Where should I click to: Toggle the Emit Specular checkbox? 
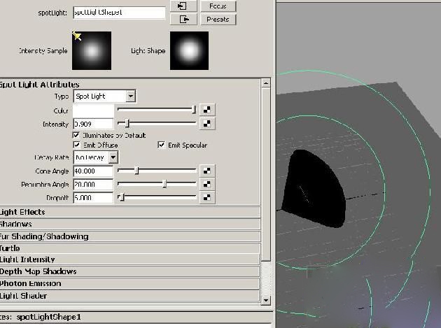coord(161,145)
